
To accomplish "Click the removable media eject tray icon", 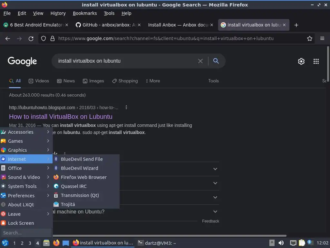I will (x=272, y=243).
